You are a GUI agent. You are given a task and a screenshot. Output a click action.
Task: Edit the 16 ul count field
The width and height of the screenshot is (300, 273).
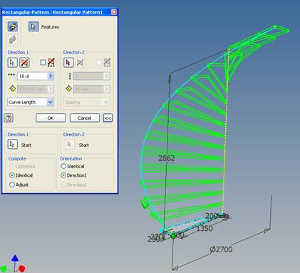tap(33, 76)
